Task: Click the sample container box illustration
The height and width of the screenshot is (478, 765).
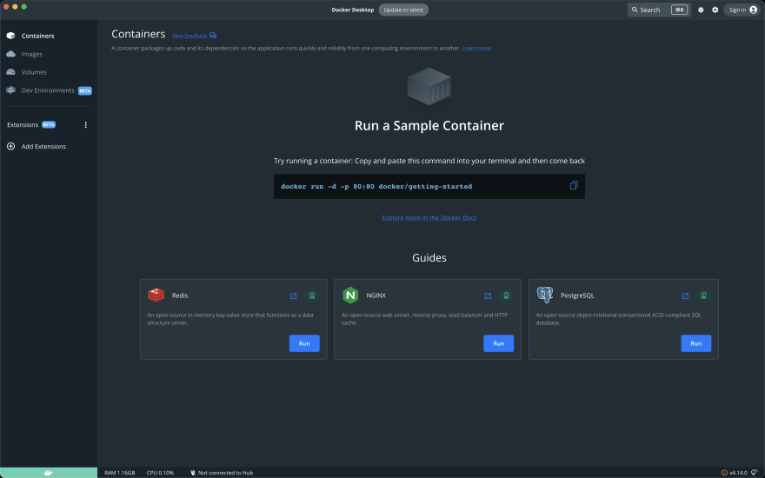Action: [x=429, y=86]
